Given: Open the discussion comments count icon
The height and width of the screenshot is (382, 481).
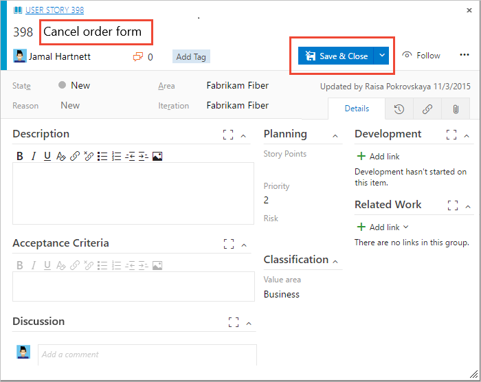Looking at the screenshot, I should coord(138,56).
